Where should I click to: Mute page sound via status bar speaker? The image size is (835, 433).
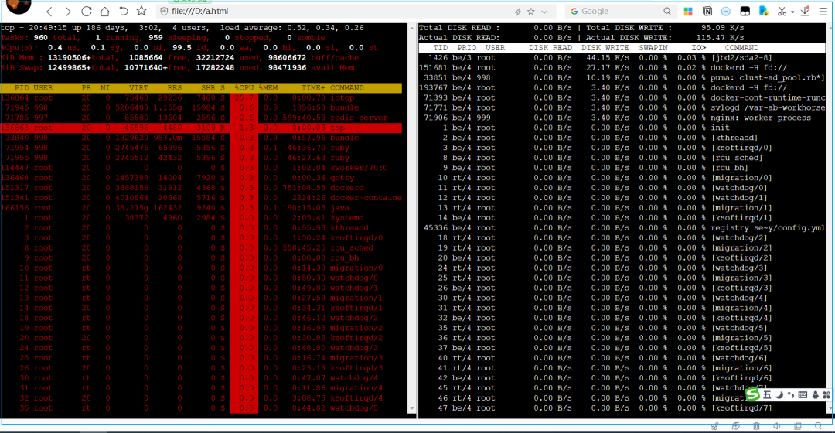777,426
